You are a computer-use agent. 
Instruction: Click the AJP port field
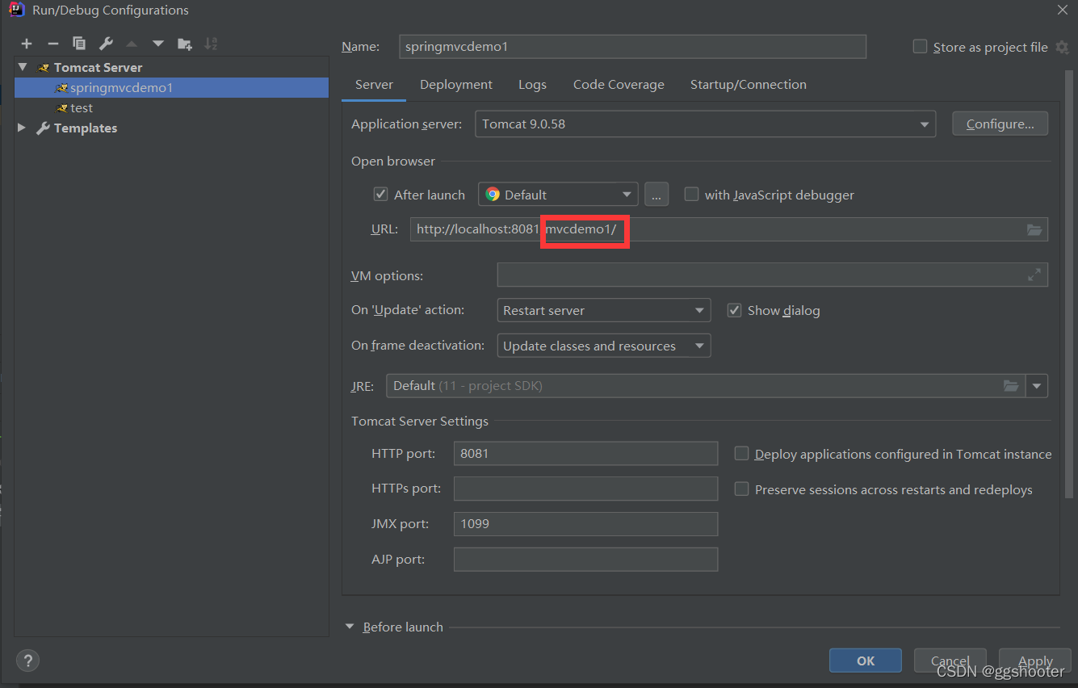[585, 559]
